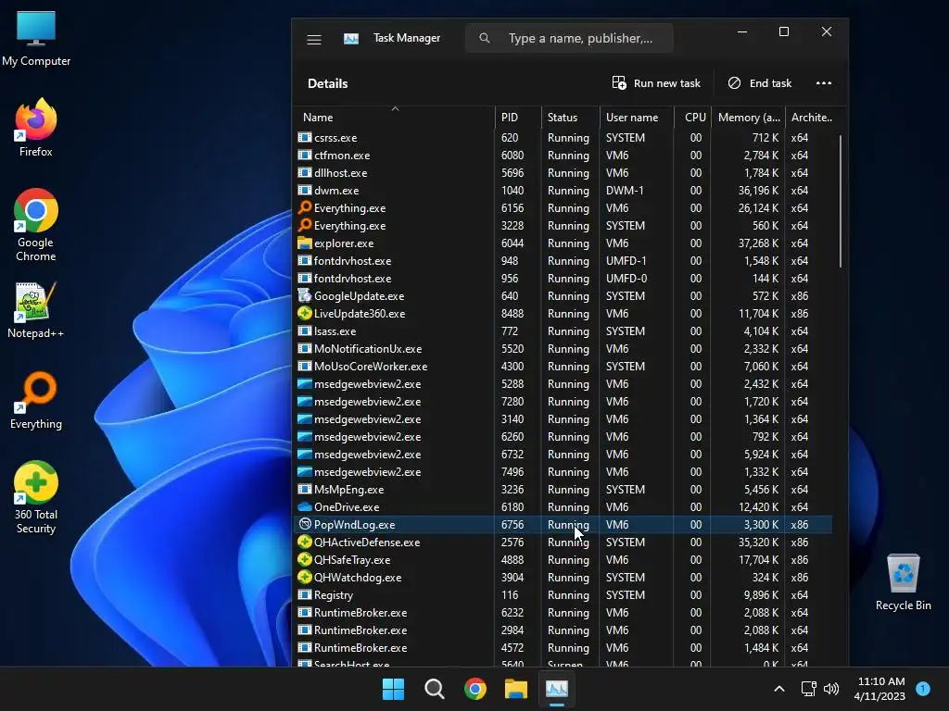The width and height of the screenshot is (949, 711).
Task: Select RuntimeBroker.exe with PID 6232
Action: coord(564,613)
